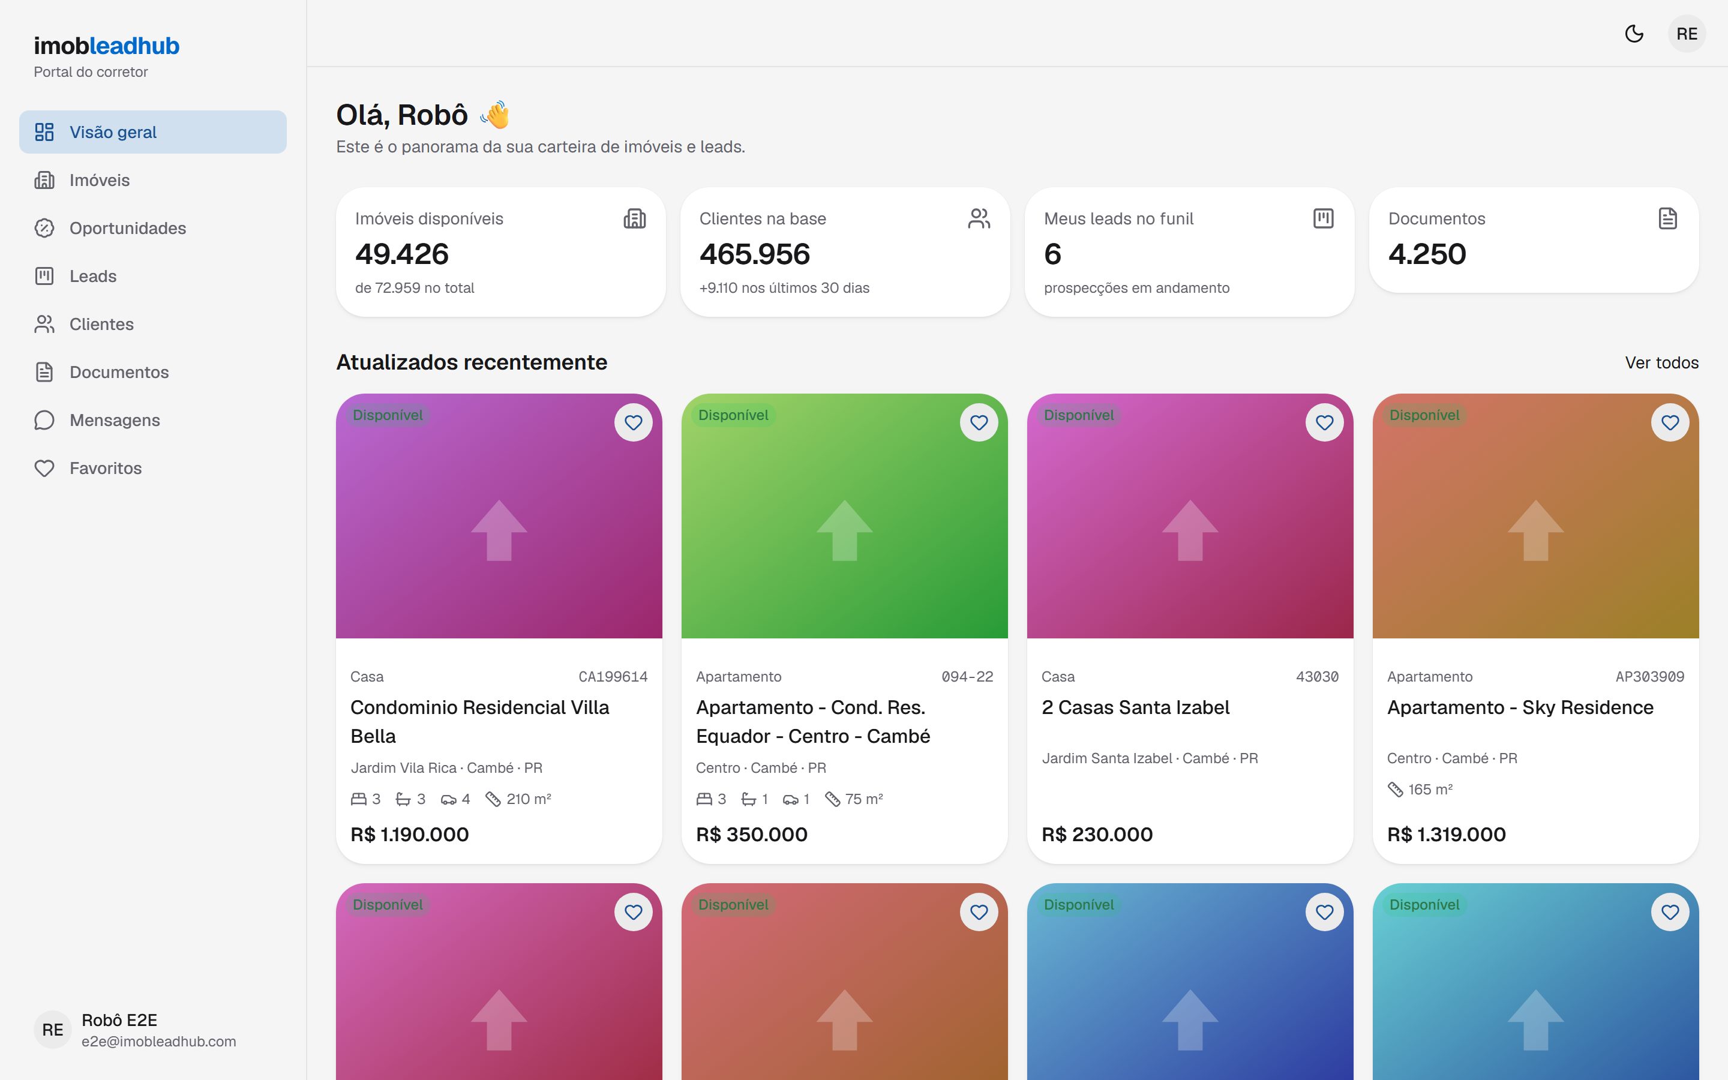Viewport: 1728px width, 1080px height.
Task: Click the Oportunidades discount badge icon
Action: click(x=44, y=228)
